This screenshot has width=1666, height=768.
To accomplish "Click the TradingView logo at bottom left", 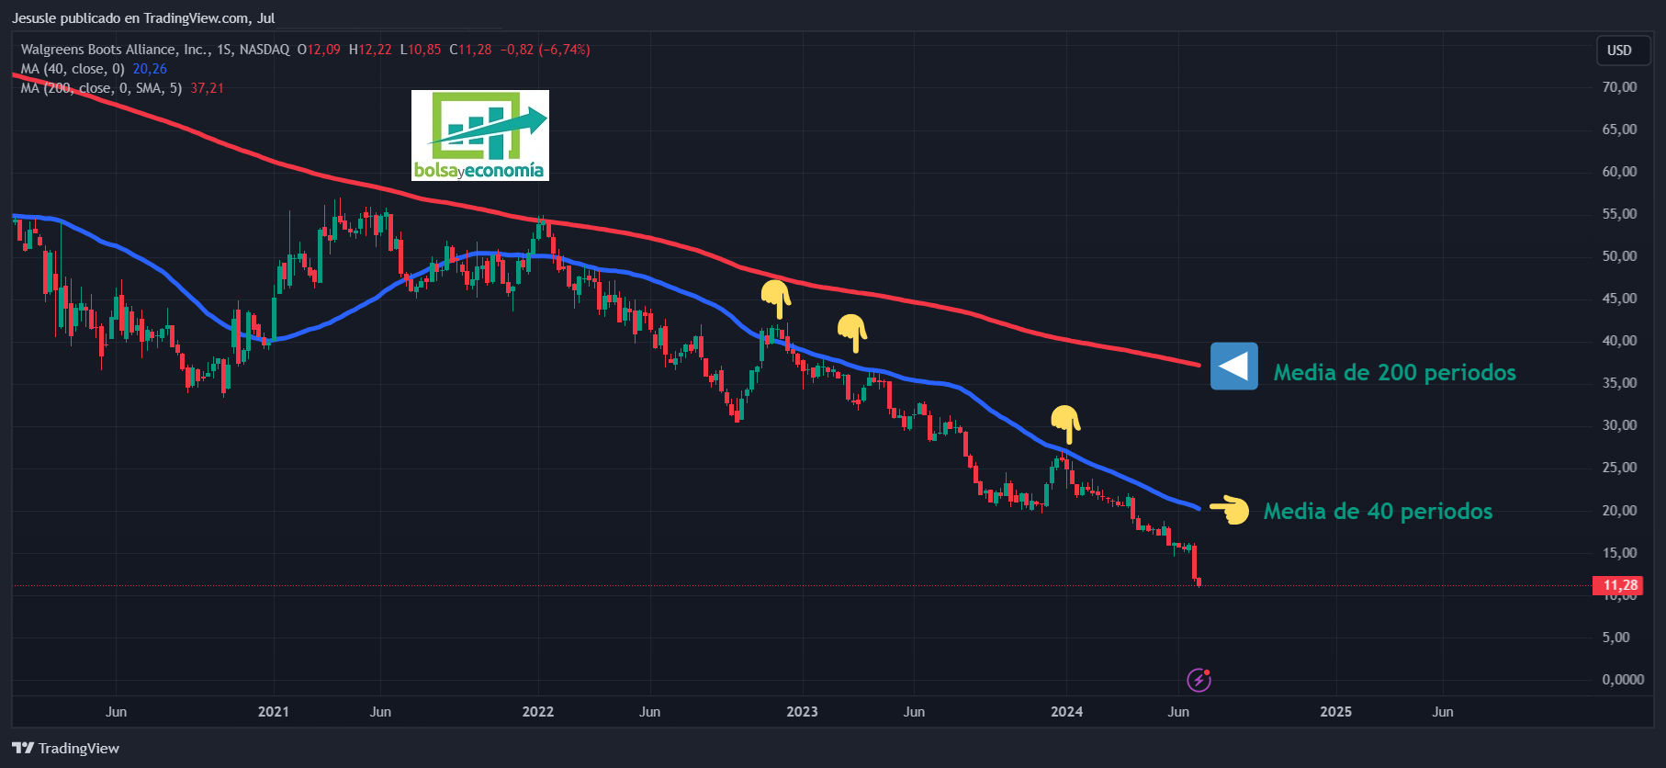I will (65, 748).
